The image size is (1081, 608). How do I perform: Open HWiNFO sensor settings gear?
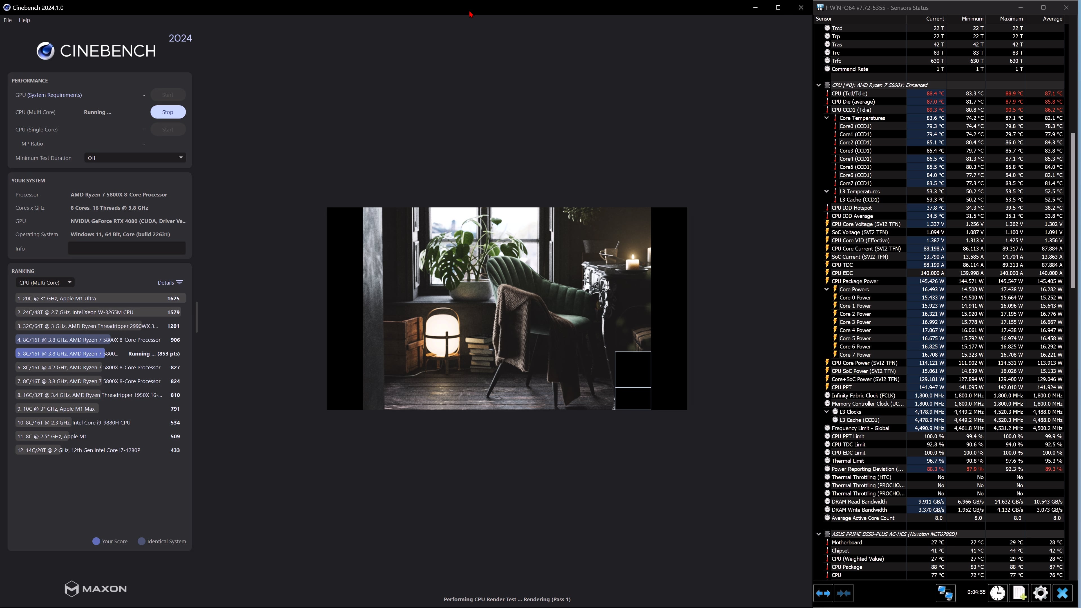pos(1041,593)
